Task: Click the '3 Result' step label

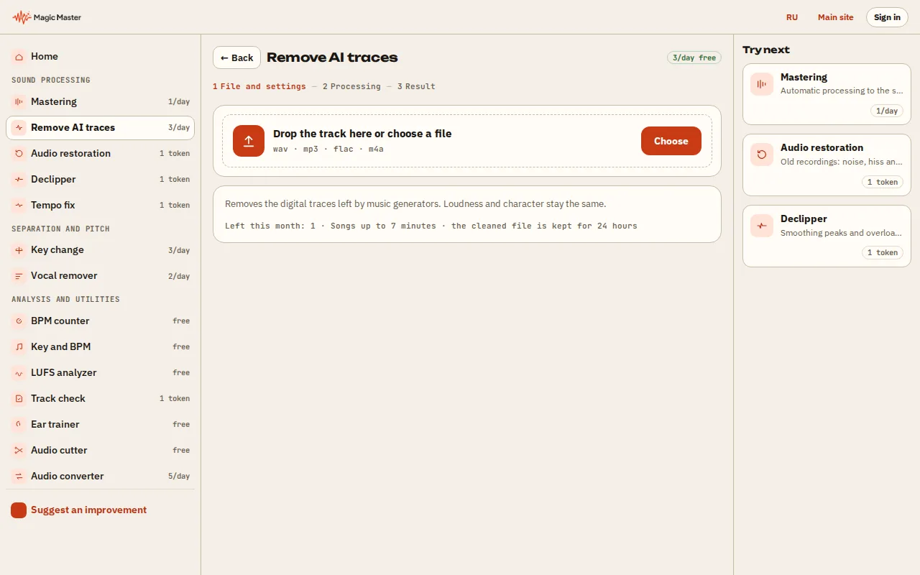Action: point(416,86)
